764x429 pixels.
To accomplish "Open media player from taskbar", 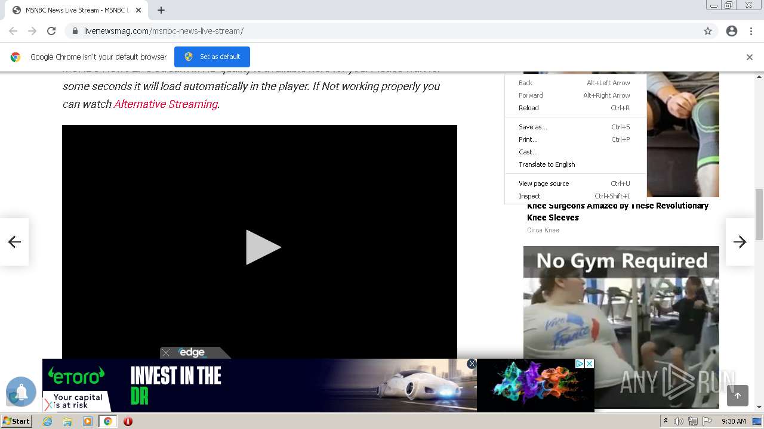I will [x=88, y=421].
